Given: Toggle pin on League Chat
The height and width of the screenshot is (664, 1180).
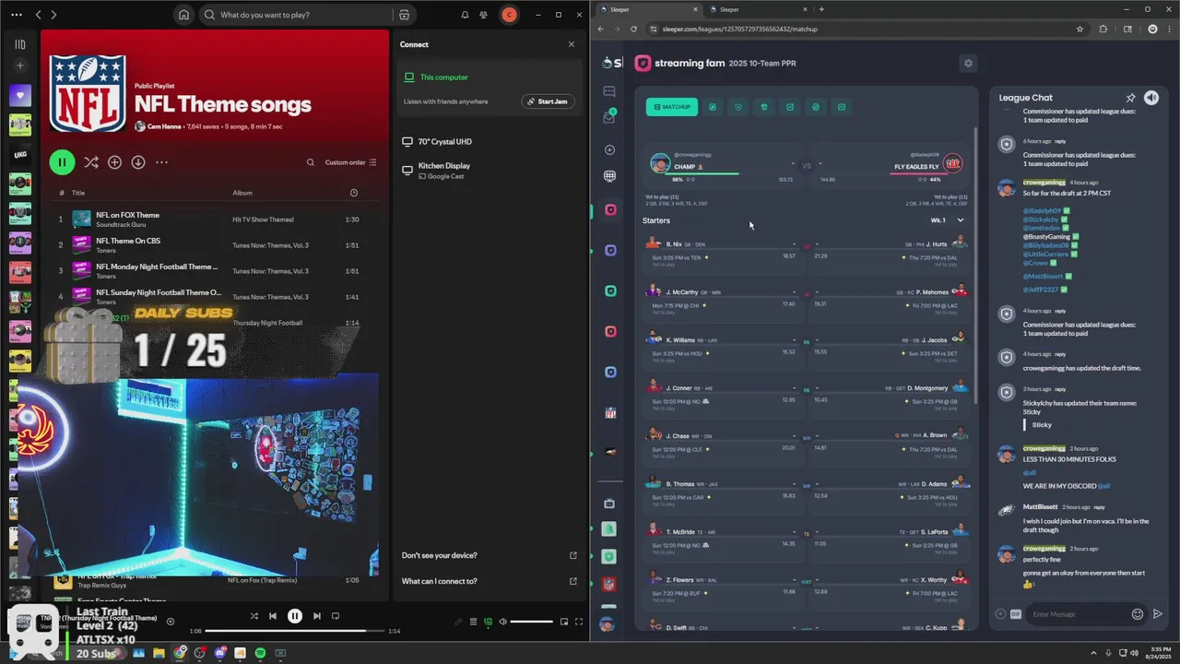Looking at the screenshot, I should tap(1130, 98).
